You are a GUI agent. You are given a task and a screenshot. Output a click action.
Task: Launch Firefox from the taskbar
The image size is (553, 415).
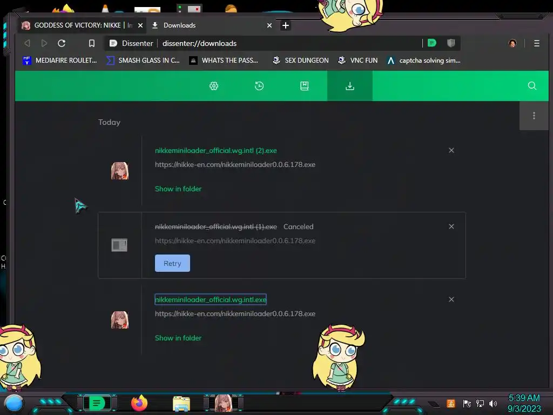point(139,403)
